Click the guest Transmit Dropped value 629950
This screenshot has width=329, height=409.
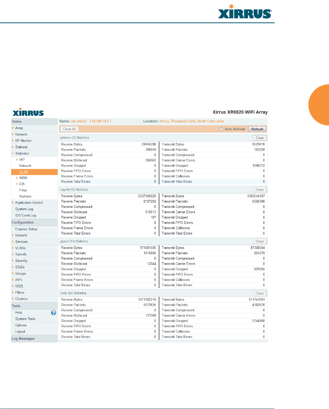tap(259, 269)
